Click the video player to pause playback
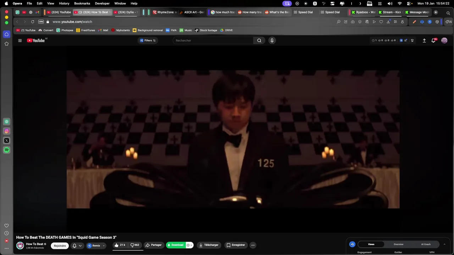The width and height of the screenshot is (454, 255). tap(233, 139)
